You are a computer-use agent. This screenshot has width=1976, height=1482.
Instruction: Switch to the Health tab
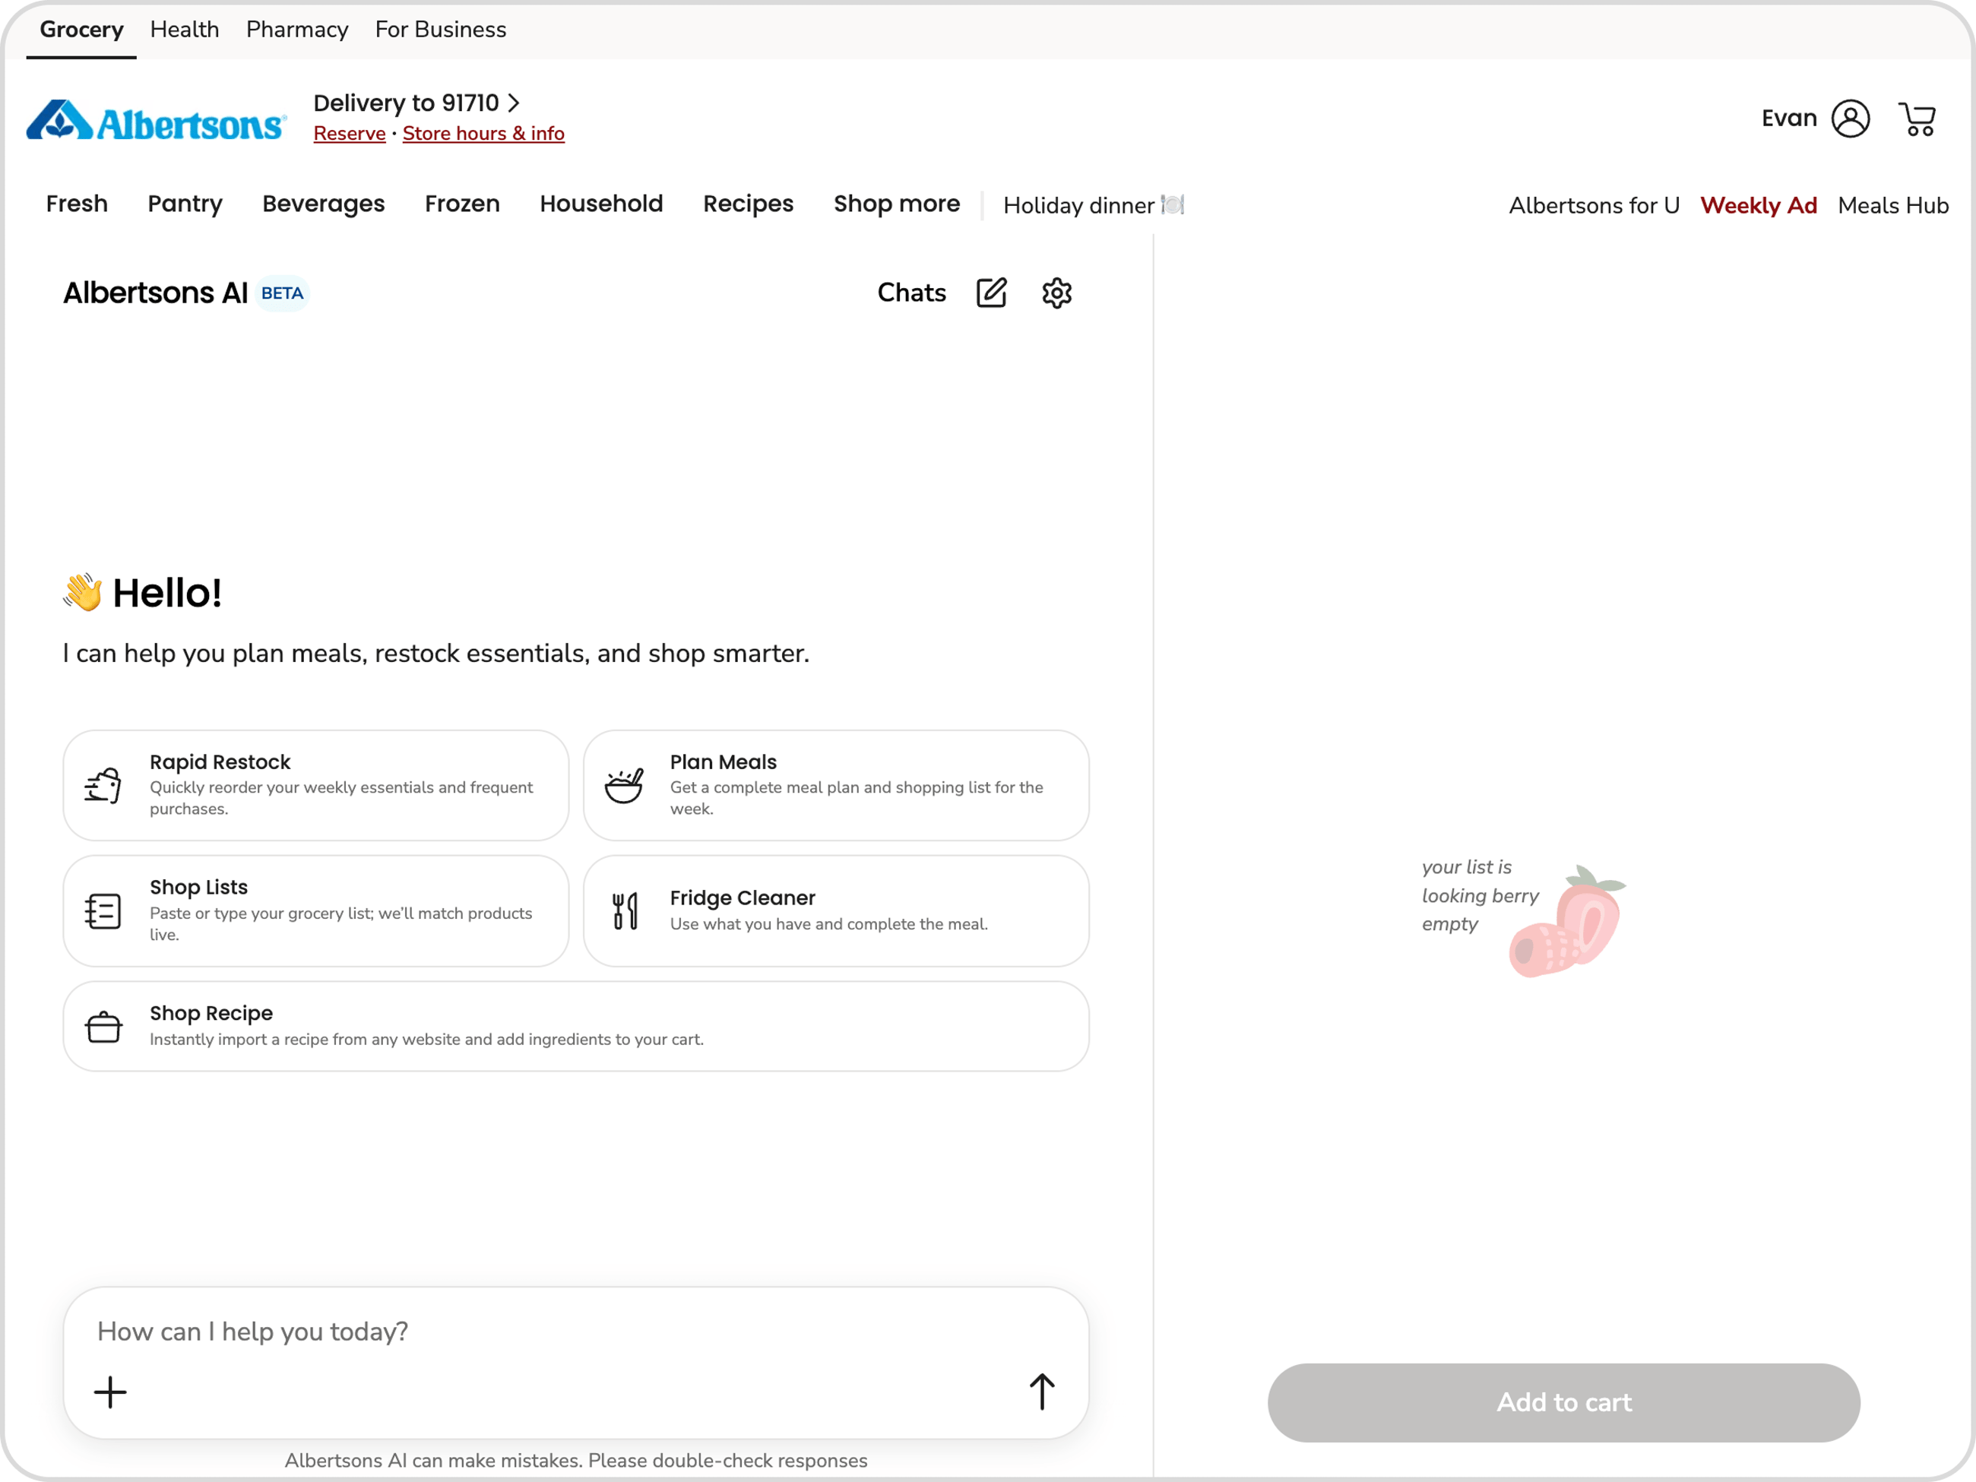click(x=184, y=30)
